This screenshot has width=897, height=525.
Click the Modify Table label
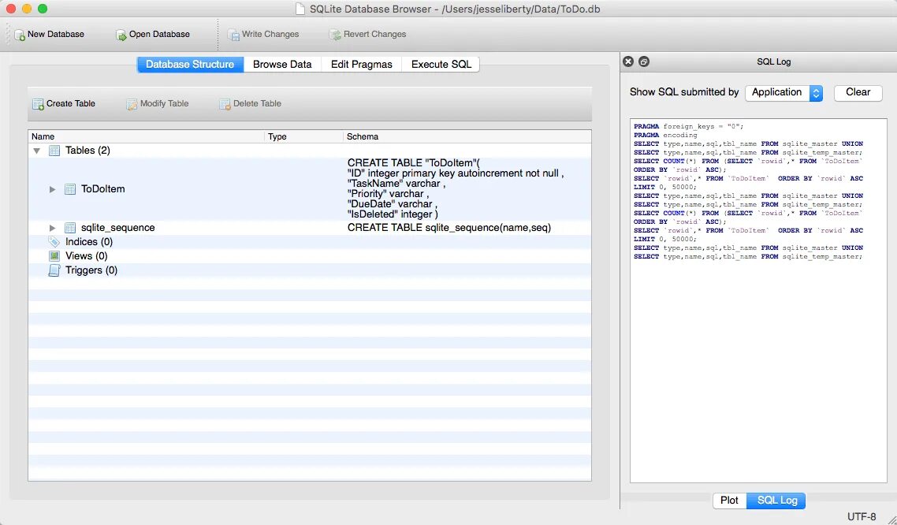click(x=164, y=103)
